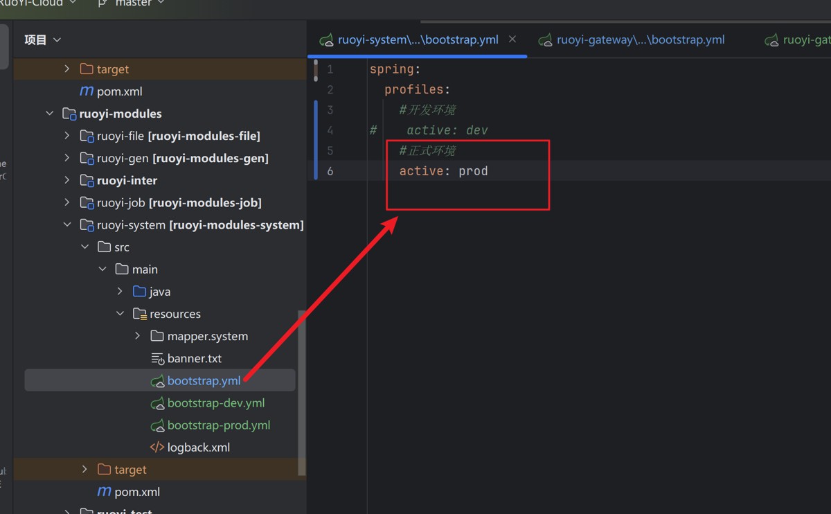Screen dimensions: 831x514
Task: Click the ruoyi-inter module folder icon
Action: click(87, 181)
